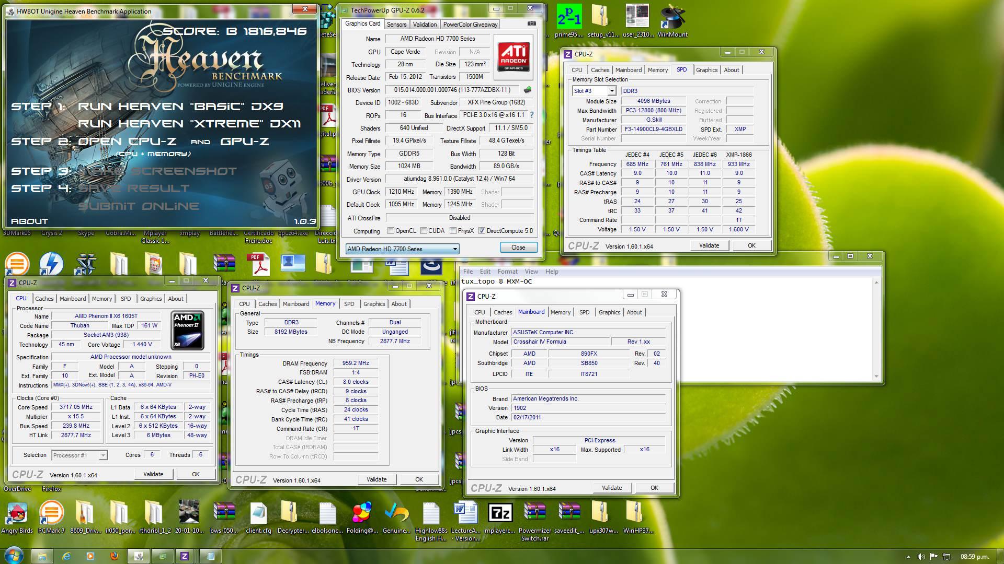Open the Format menu in Notepad

tap(507, 272)
